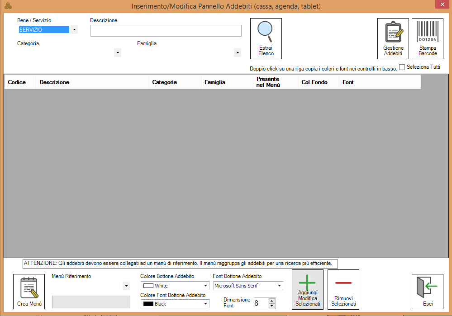The width and height of the screenshot is (452, 316).
Task: Expand the Categoria dropdown
Action: tap(118, 52)
